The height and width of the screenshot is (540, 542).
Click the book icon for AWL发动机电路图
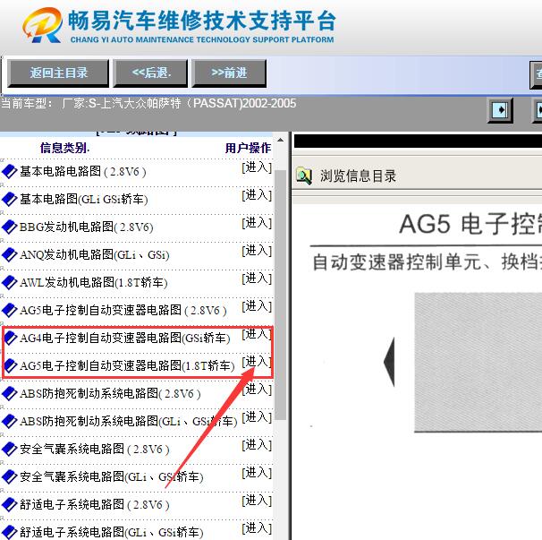pyautogui.click(x=9, y=282)
